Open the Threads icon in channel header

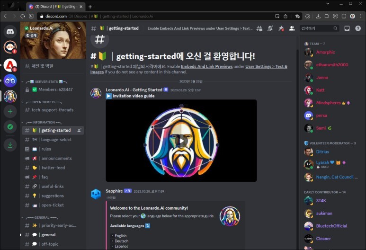click(x=259, y=28)
